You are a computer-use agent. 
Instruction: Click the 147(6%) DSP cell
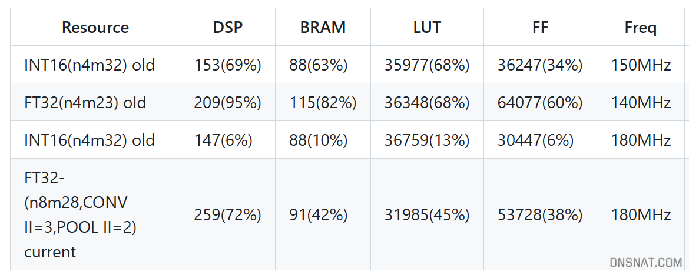[223, 140]
